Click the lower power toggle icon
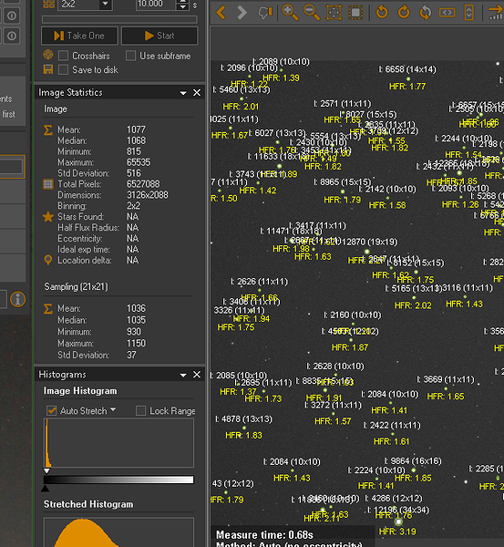This screenshot has width=504, height=547. 12,36
